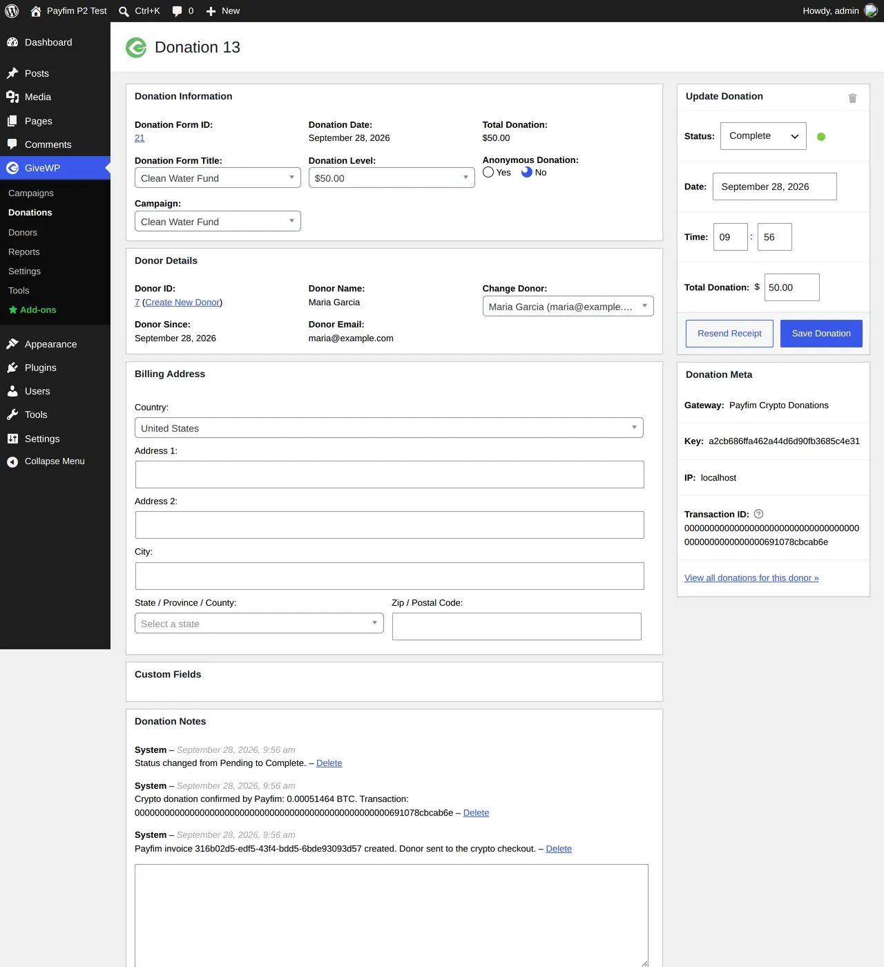The height and width of the screenshot is (967, 884).
Task: Click the Plugins plug icon
Action: click(x=12, y=367)
